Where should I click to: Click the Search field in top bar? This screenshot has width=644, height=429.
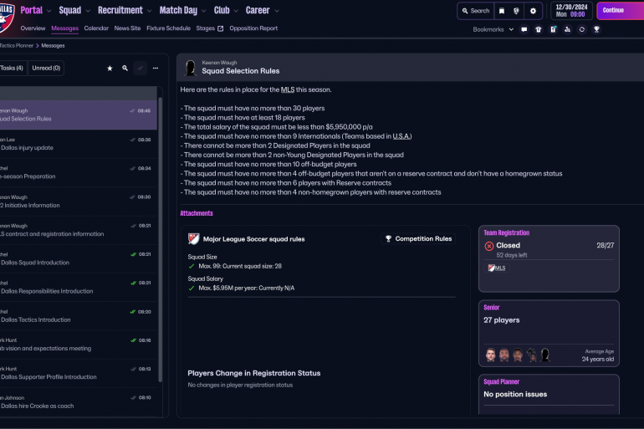pyautogui.click(x=475, y=11)
